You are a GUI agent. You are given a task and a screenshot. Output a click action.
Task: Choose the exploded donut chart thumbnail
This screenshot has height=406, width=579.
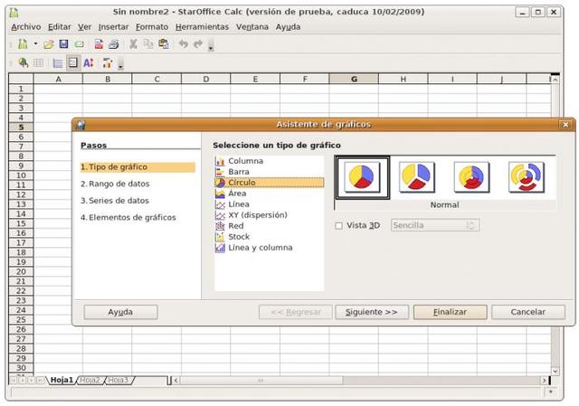click(527, 177)
